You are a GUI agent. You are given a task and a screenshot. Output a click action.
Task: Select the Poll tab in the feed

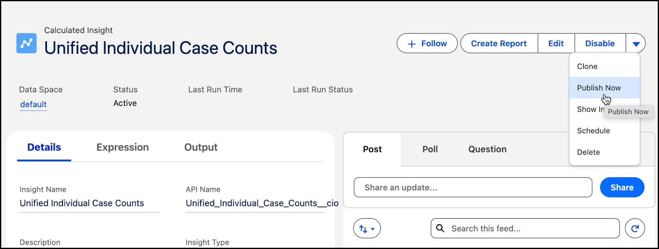430,149
